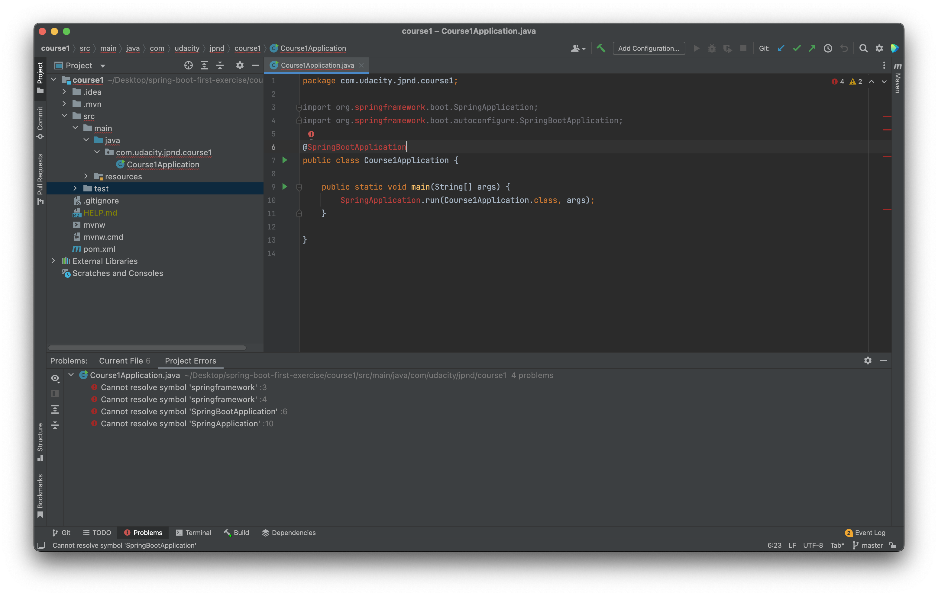
Task: Open Project panel options gear
Action: [240, 66]
